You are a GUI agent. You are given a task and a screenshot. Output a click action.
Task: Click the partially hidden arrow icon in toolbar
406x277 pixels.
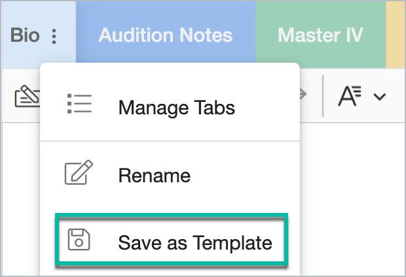303,94
